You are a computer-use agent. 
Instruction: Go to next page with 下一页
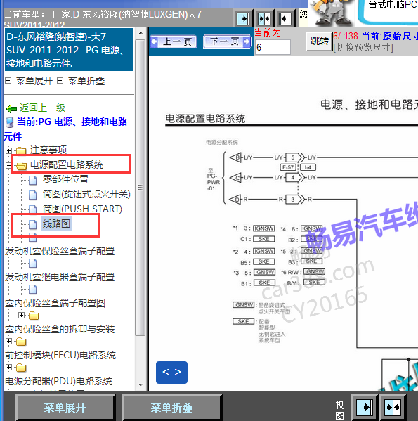[x=227, y=42]
